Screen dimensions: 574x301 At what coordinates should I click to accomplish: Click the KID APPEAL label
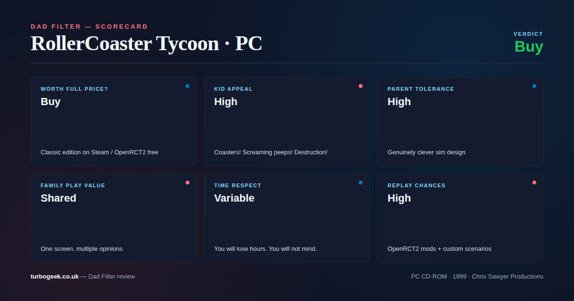pyautogui.click(x=233, y=89)
